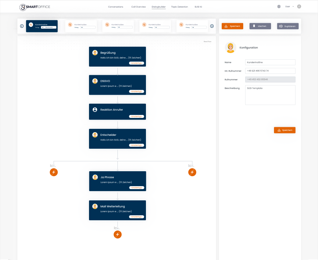Click the React Flow attribution link
Screen dimensions: 318x260
tap(207, 42)
